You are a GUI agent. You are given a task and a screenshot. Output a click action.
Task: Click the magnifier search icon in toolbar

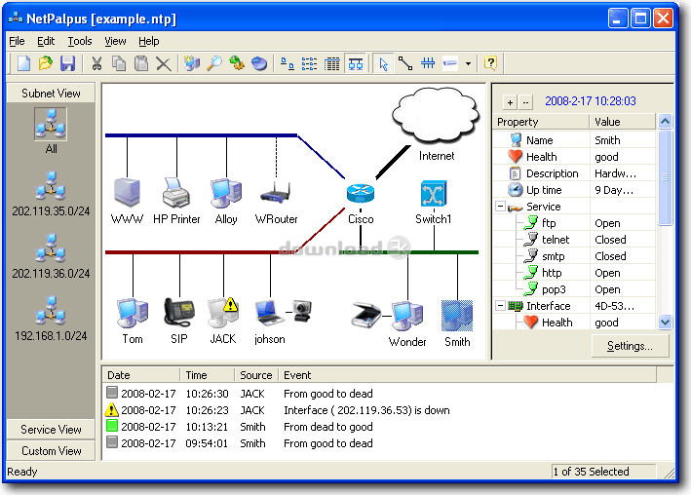214,63
